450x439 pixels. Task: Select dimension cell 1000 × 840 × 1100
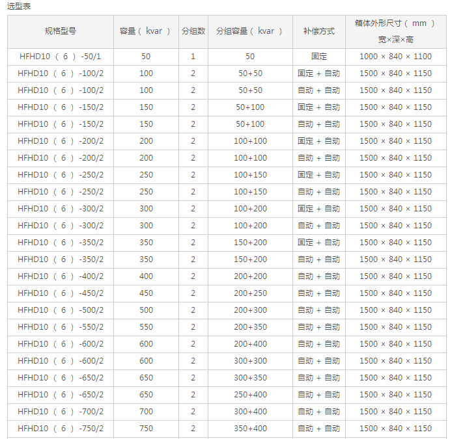[x=395, y=57]
